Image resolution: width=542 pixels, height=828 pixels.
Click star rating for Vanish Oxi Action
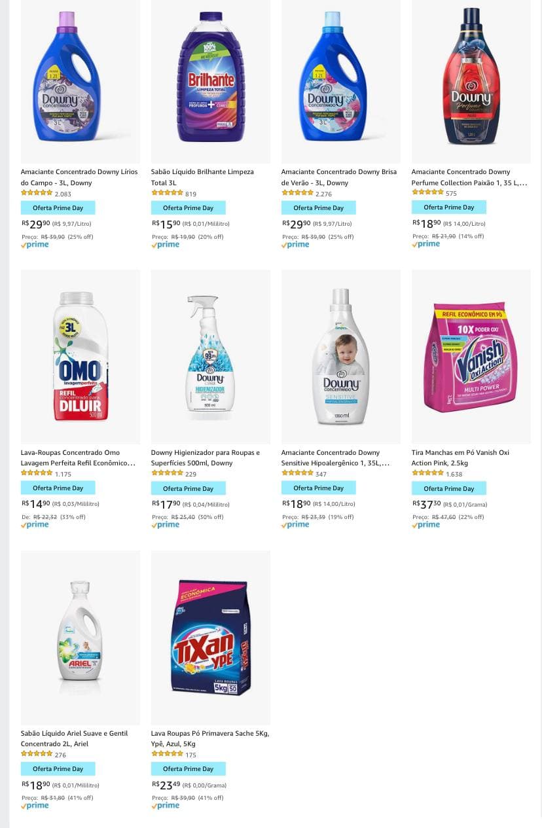(x=427, y=473)
